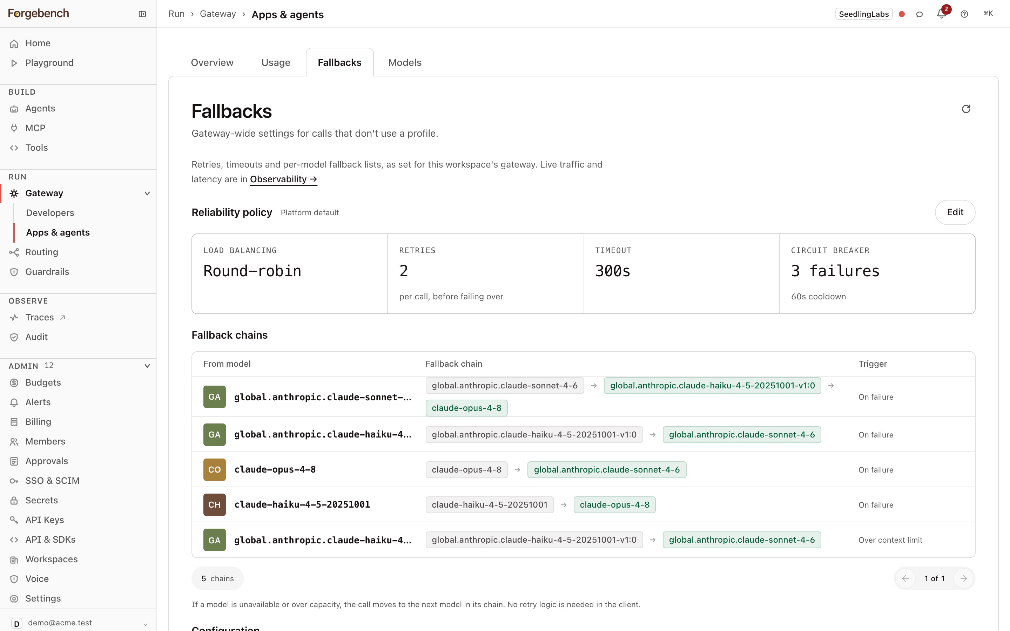This screenshot has width=1010, height=631.
Task: Open command palette ⌘K shortcut
Action: (988, 14)
